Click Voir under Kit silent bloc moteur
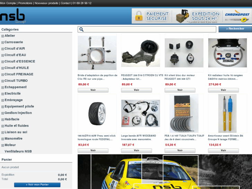Image resolution: width=252 pixels, height=189 pixels. [180, 90]
